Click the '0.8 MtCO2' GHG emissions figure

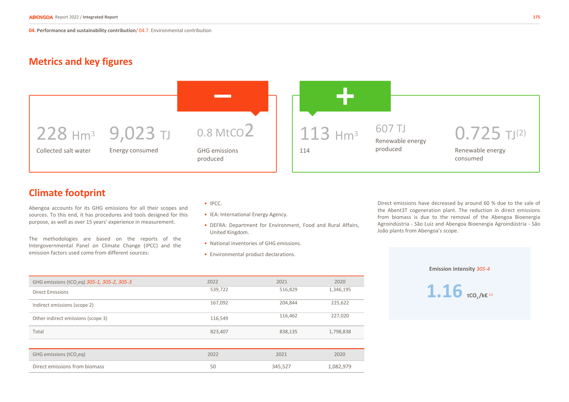pyautogui.click(x=225, y=131)
